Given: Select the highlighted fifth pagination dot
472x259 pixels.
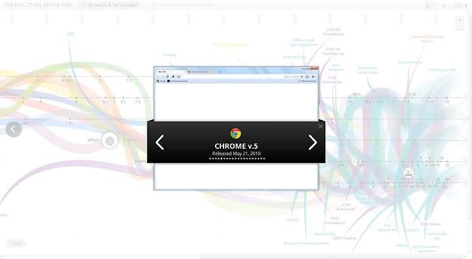Looking at the screenshot, I should coord(222,159).
